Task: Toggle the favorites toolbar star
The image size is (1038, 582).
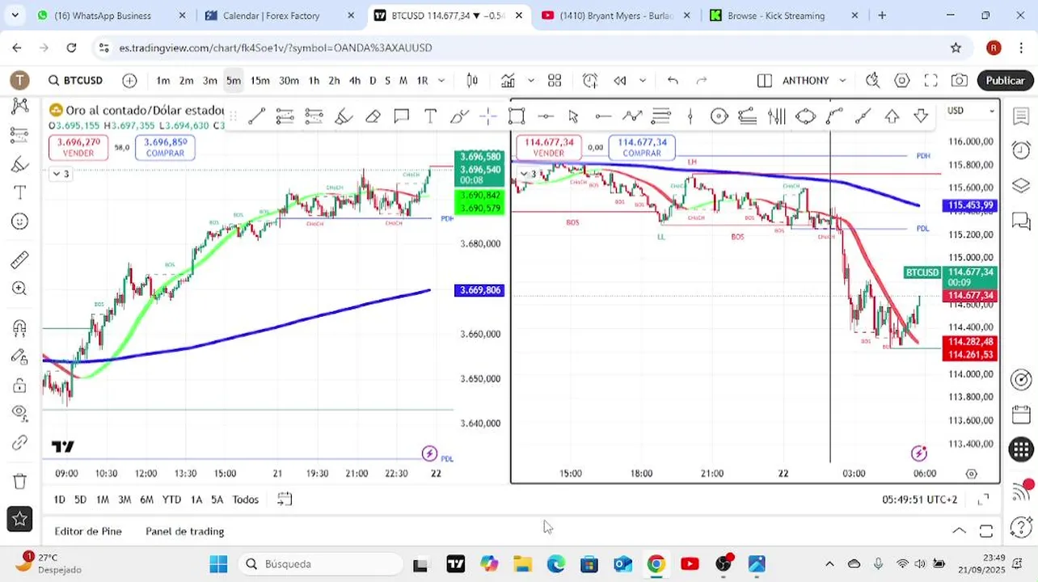Action: (x=20, y=519)
